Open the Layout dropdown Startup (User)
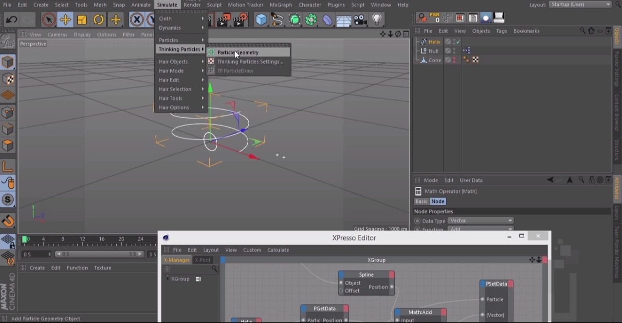The height and width of the screenshot is (323, 622). coord(580,4)
